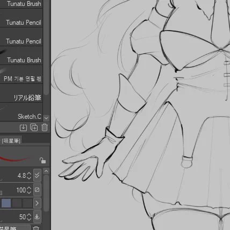Click the duplicate sub tool icon
The width and height of the screenshot is (230, 230).
pos(34,127)
